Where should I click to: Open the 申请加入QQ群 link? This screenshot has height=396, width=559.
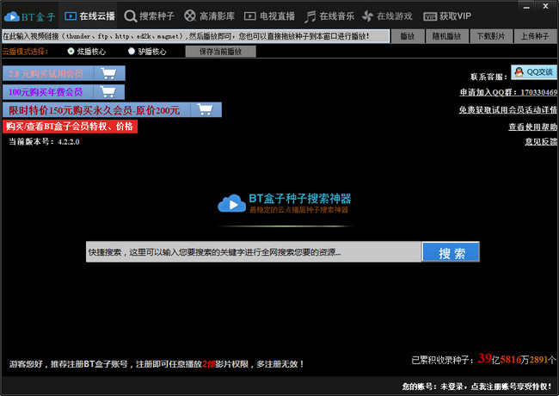point(508,92)
